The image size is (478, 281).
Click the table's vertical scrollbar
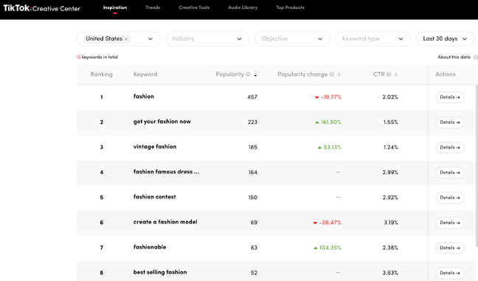[477, 166]
